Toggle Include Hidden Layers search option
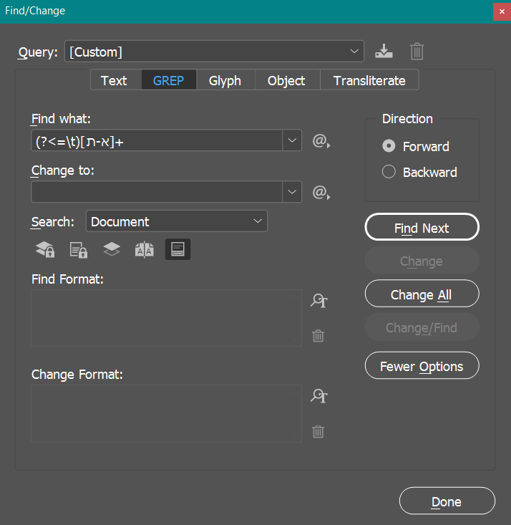This screenshot has height=525, width=511. 111,249
